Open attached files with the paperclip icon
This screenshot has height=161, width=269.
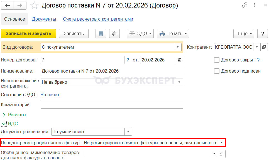pos(114,34)
